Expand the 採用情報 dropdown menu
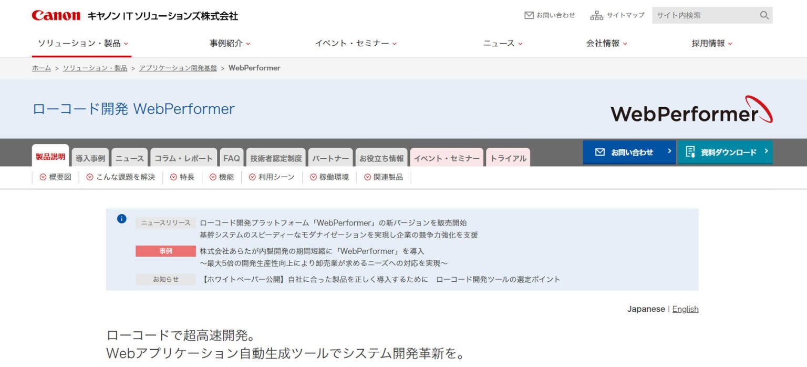This screenshot has width=807, height=367. click(710, 43)
